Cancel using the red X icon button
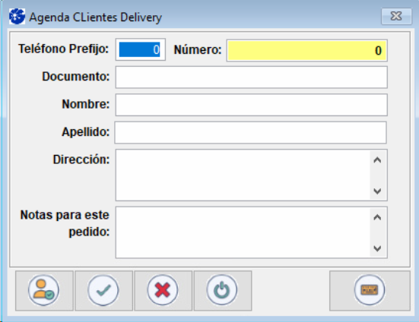The width and height of the screenshot is (419, 322). [x=163, y=291]
